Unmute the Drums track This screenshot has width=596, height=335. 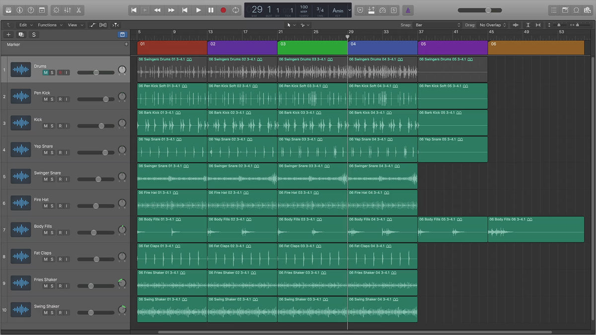click(46, 72)
